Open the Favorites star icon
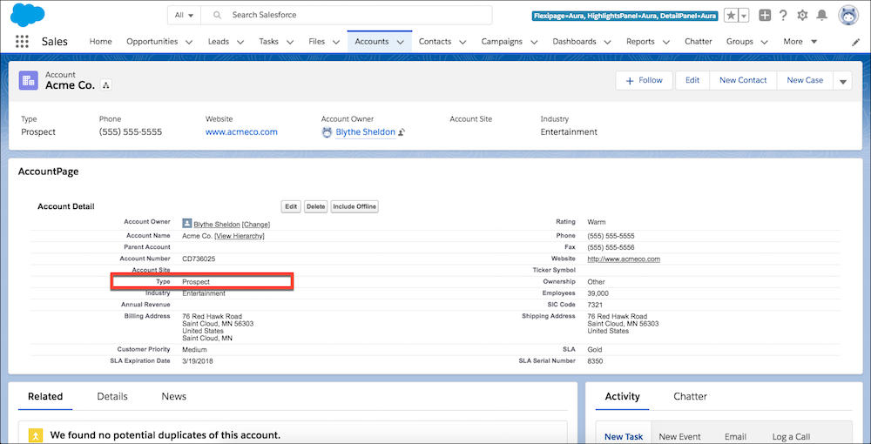 pos(731,16)
